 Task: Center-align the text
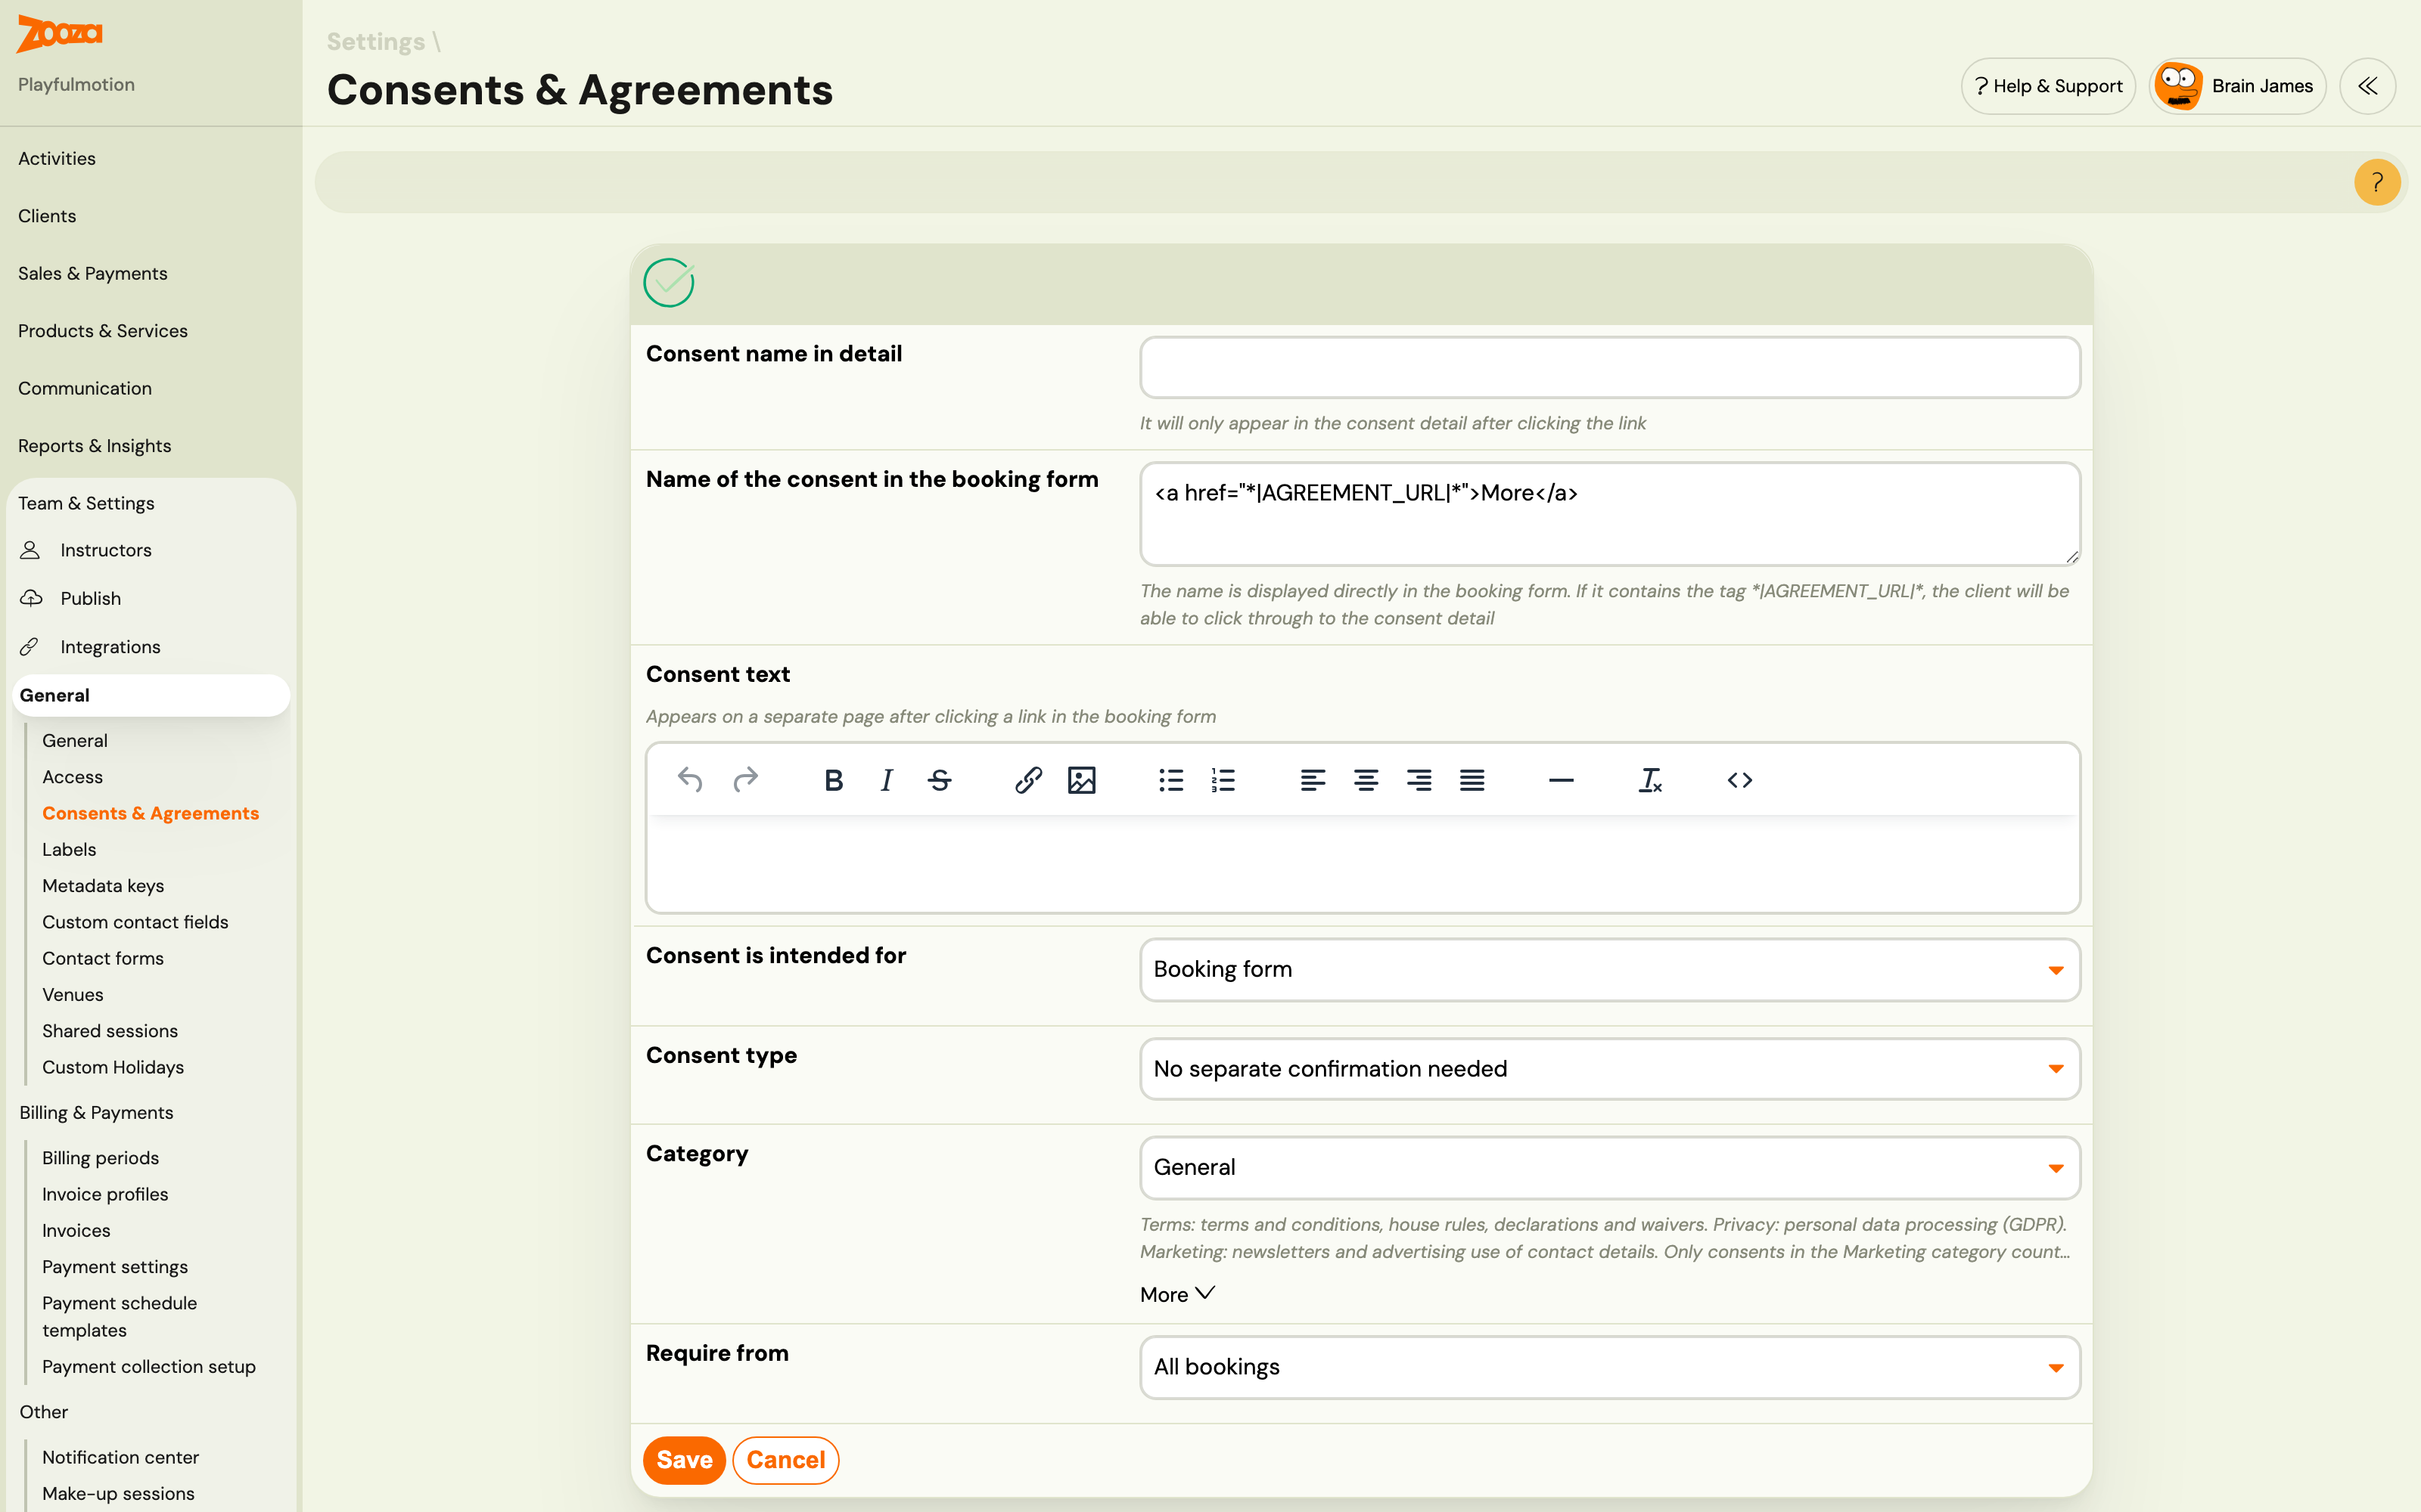1366,780
